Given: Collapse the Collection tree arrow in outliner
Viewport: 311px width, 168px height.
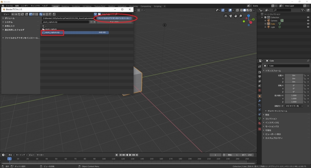Looking at the screenshot, I should [x=263, y=17].
